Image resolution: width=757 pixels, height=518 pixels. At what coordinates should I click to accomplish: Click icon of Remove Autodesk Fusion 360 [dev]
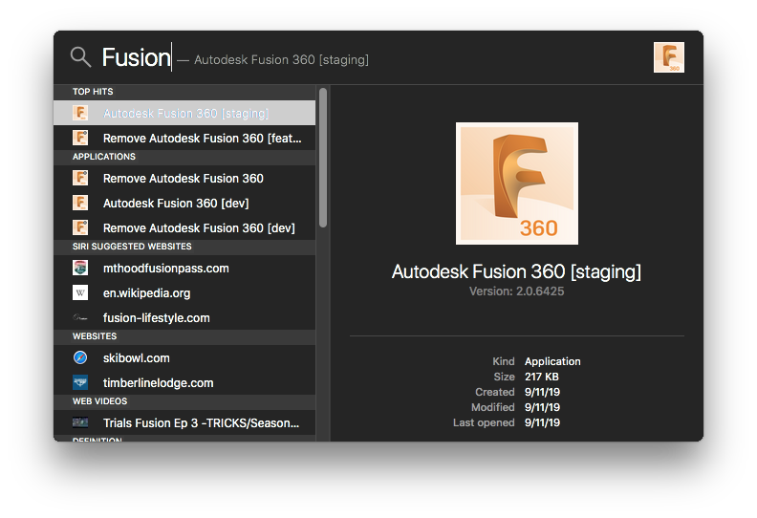tap(80, 227)
